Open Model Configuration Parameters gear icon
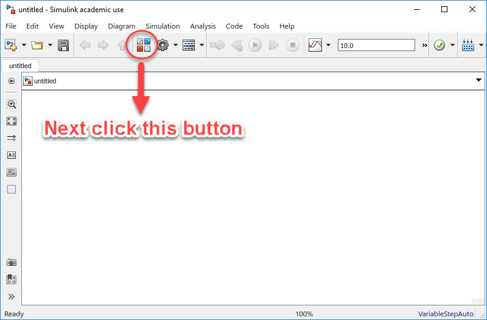This screenshot has width=487, height=320. 163,45
